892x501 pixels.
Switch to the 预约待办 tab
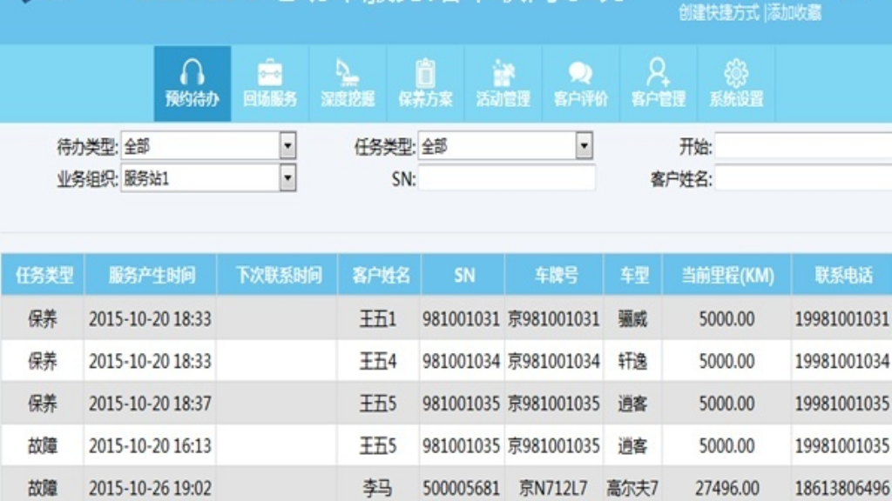coord(192,84)
